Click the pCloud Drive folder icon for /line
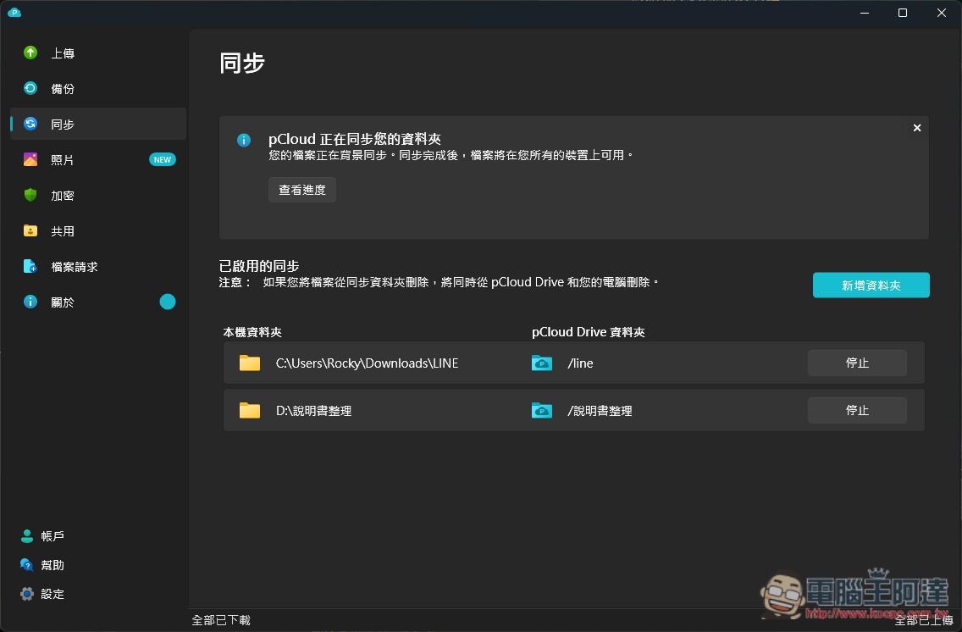 542,363
